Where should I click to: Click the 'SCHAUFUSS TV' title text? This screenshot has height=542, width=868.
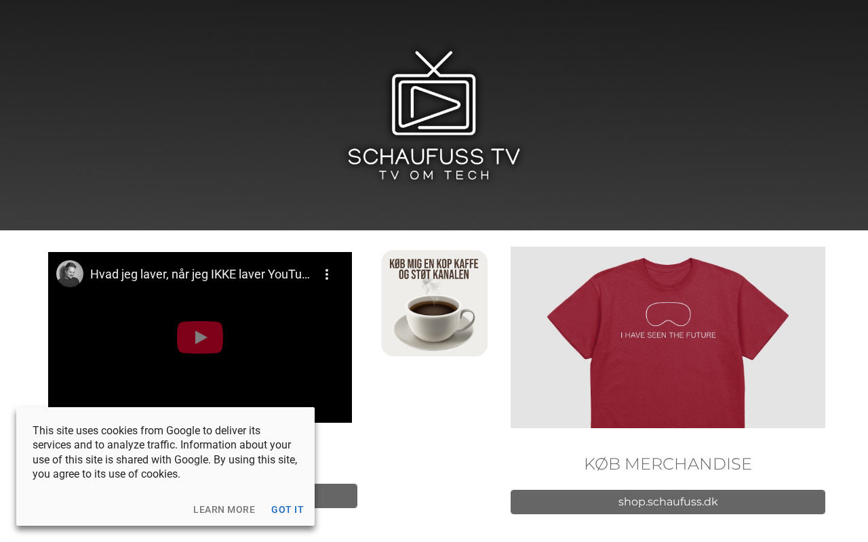(434, 157)
